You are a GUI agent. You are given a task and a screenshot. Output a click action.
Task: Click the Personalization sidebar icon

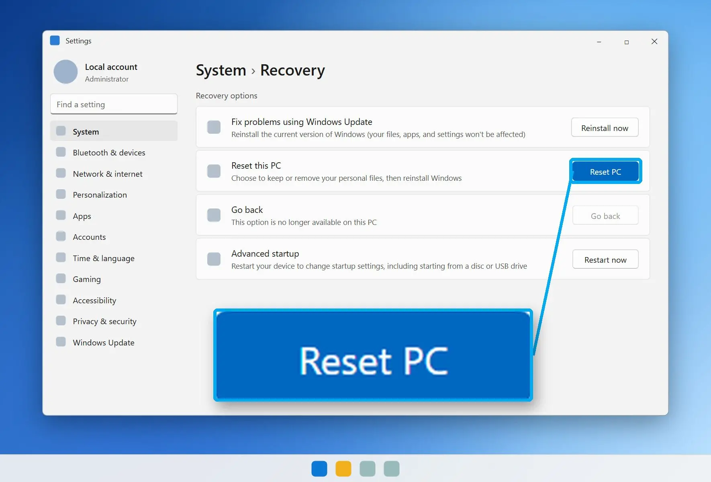coord(61,194)
